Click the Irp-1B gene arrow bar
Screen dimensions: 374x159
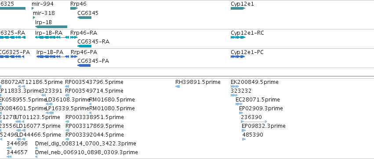51,27
